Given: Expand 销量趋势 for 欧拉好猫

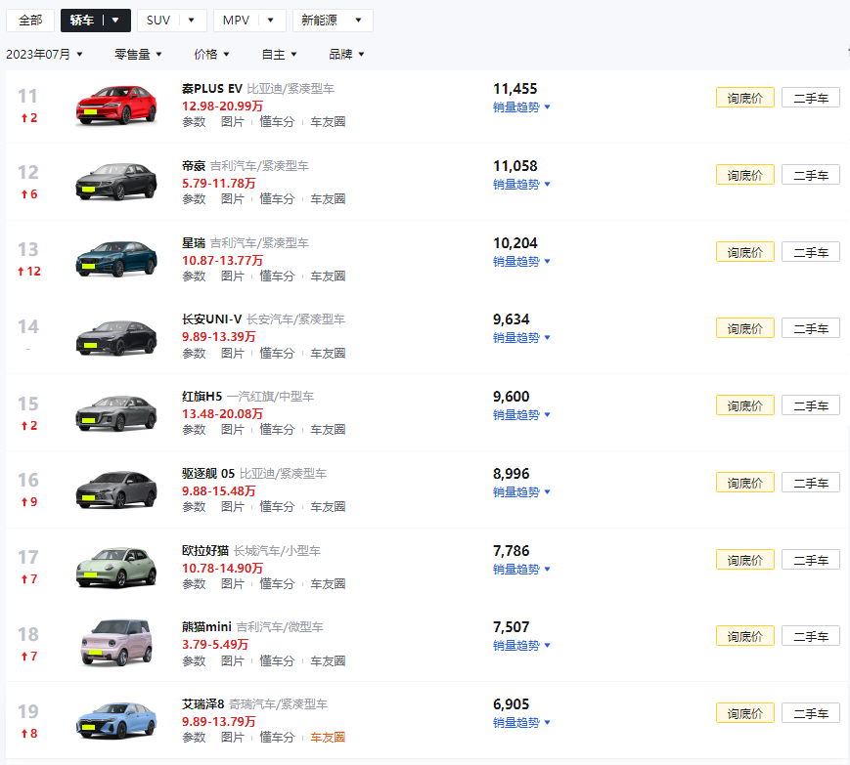Looking at the screenshot, I should 521,570.
